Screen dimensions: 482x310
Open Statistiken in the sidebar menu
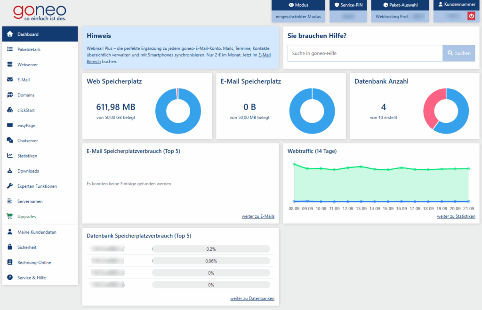27,156
